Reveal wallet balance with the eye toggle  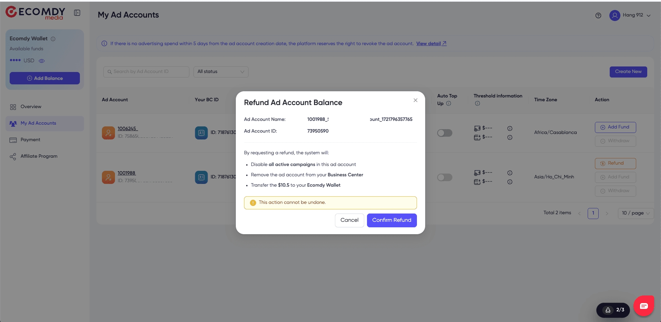point(42,61)
